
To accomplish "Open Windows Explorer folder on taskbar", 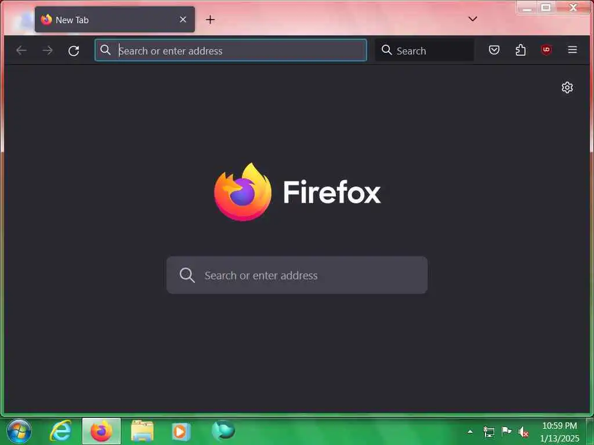I will [143, 431].
